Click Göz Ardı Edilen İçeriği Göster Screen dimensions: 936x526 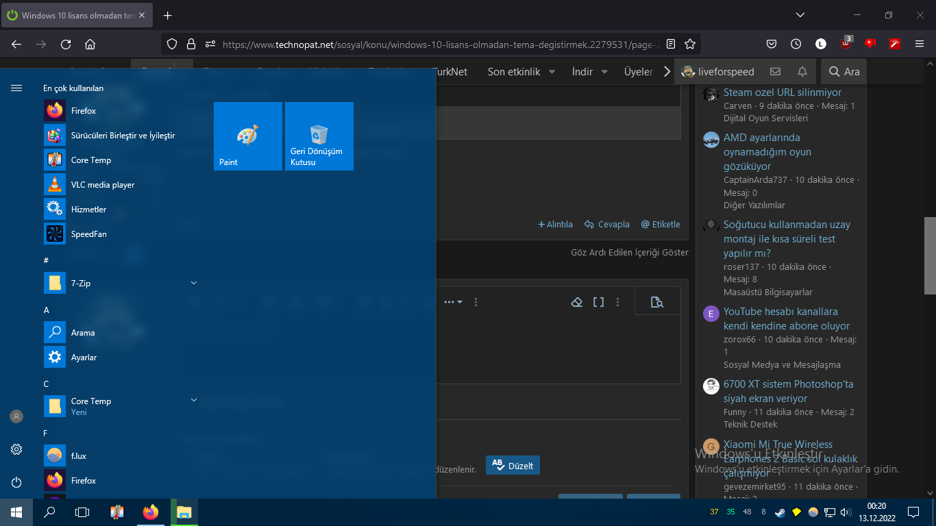630,253
